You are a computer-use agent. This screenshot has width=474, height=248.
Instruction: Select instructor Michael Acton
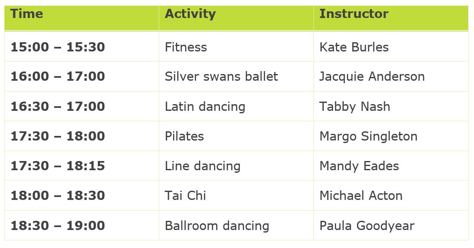(x=361, y=196)
